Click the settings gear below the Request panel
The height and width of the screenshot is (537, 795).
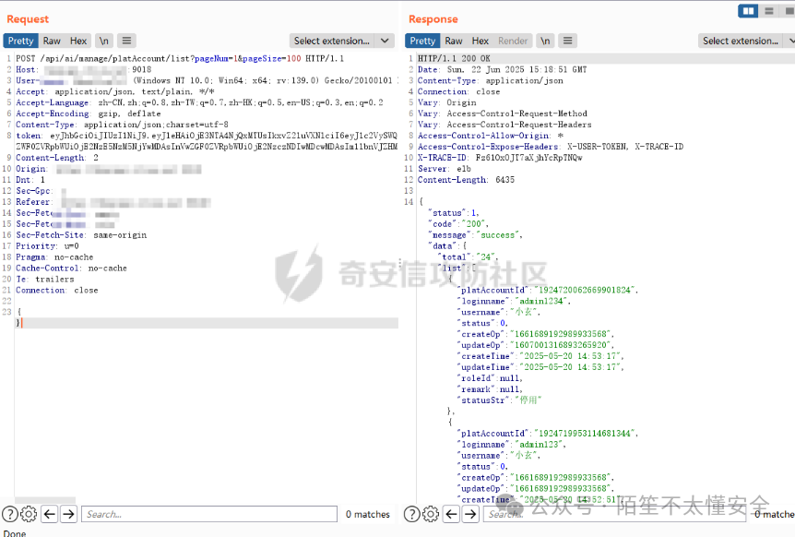click(x=28, y=514)
